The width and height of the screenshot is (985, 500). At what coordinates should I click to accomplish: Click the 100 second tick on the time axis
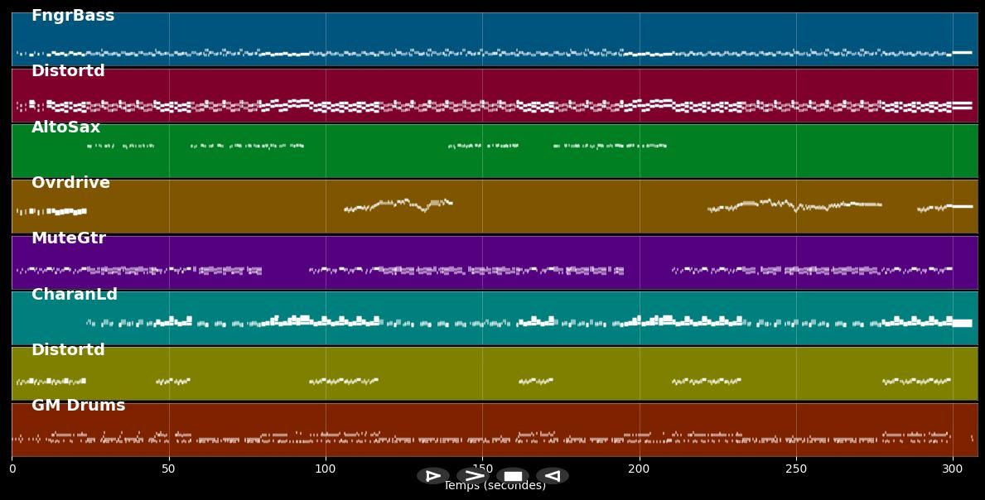pyautogui.click(x=326, y=469)
